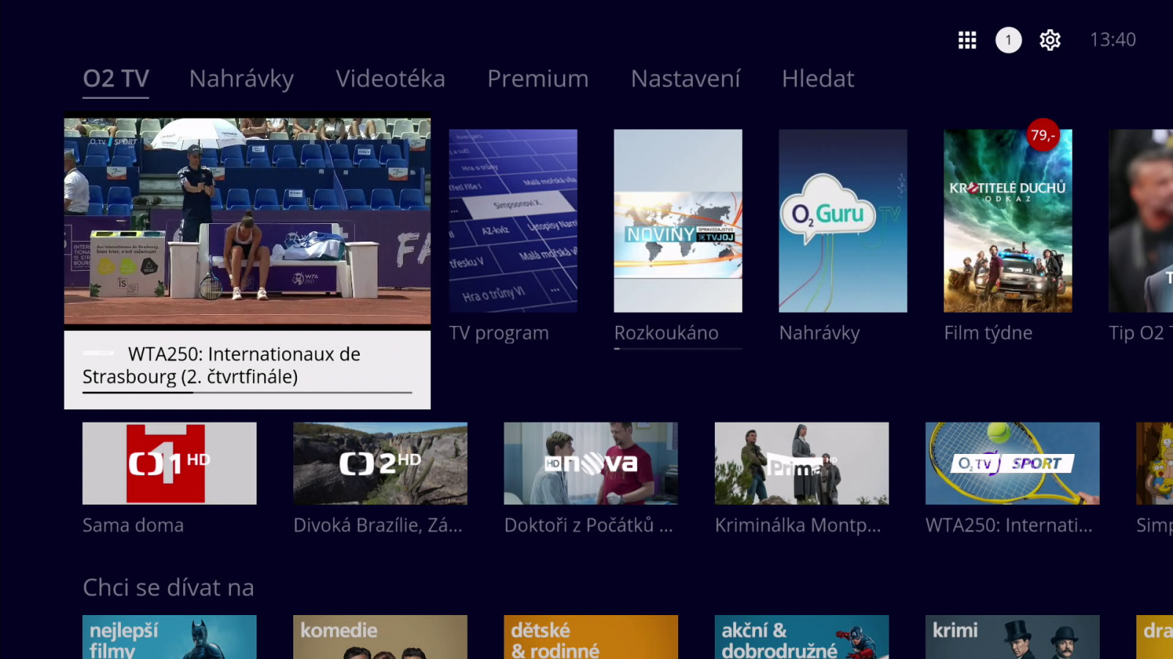Open the Rozkoukáno Noviny tile
Image resolution: width=1173 pixels, height=659 pixels.
[x=678, y=221]
